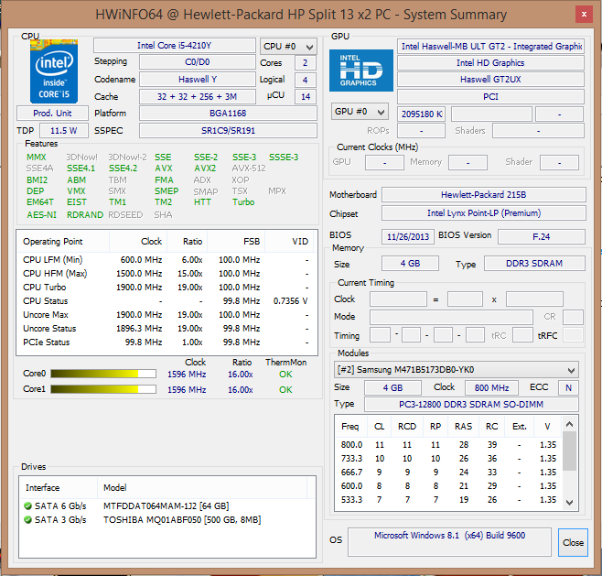Viewport: 602px width, 576px height.
Task: Click the BIOS date 11/26/2013
Action: [x=408, y=236]
